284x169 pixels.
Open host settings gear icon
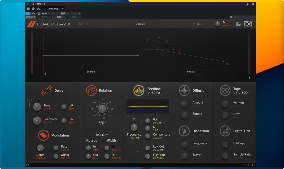point(231,17)
